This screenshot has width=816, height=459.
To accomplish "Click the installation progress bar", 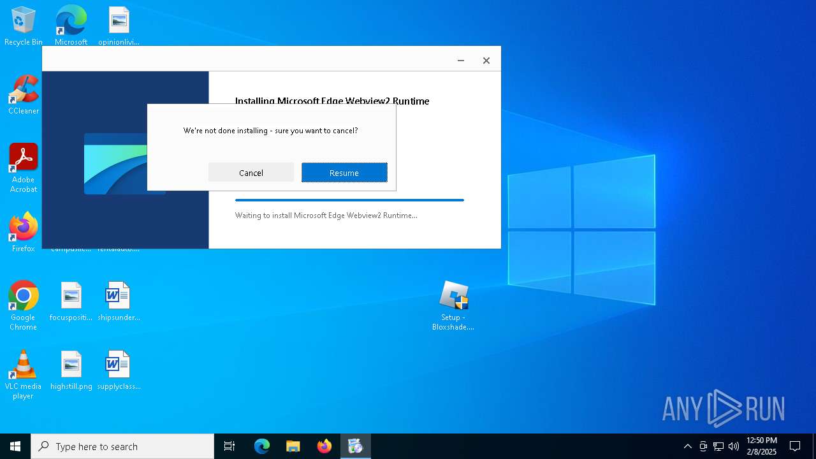I will [349, 200].
